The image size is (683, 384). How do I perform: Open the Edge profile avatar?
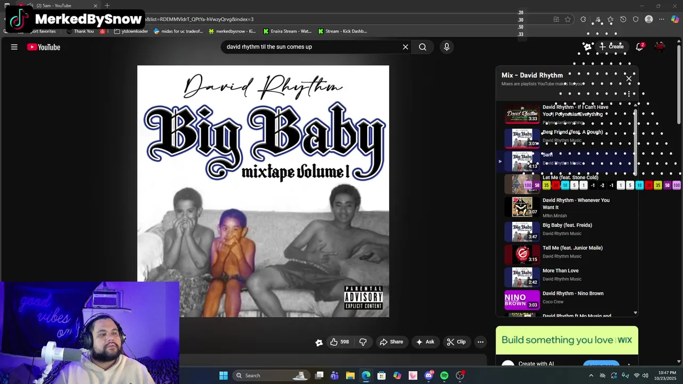tap(649, 19)
